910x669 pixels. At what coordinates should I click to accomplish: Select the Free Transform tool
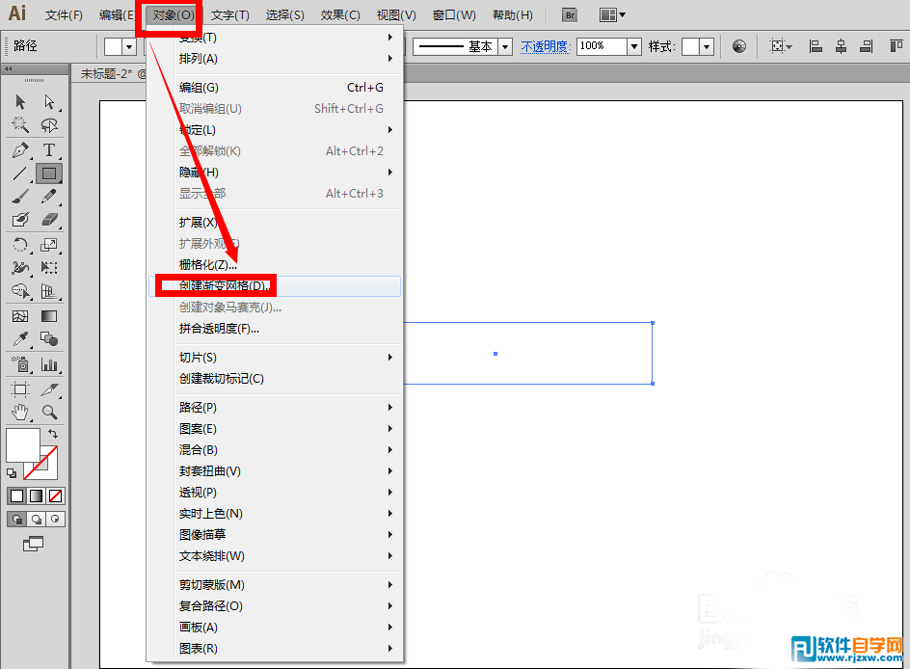49,267
